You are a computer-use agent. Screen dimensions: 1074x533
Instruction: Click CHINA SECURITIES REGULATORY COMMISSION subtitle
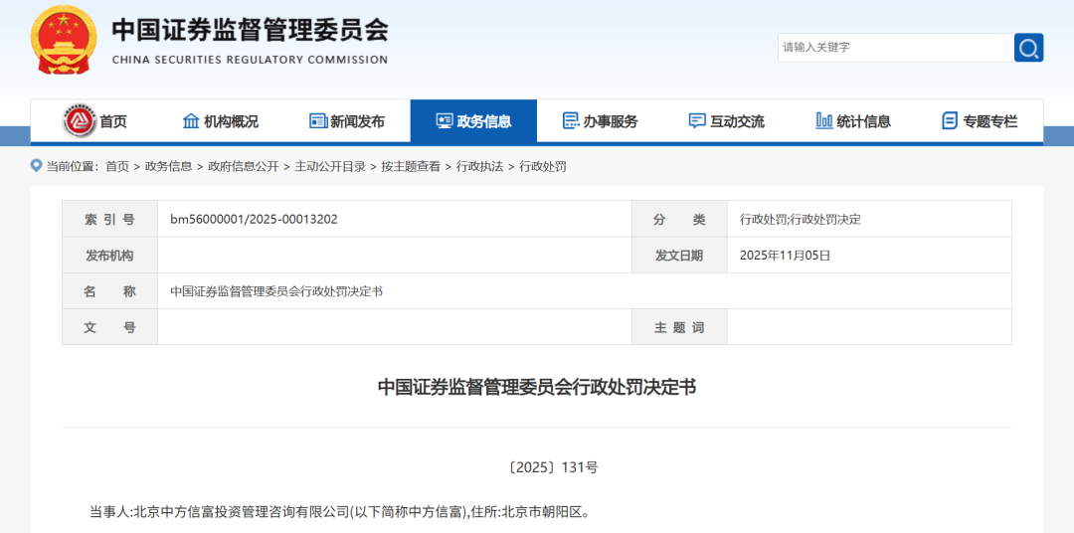pos(250,60)
